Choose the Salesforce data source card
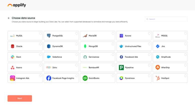The image size is (195, 110). click(61, 57)
